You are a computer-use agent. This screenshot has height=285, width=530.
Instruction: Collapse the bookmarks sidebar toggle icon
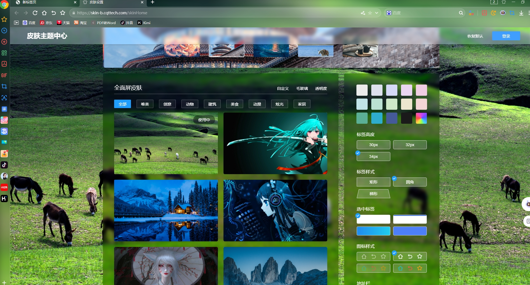coord(17,23)
